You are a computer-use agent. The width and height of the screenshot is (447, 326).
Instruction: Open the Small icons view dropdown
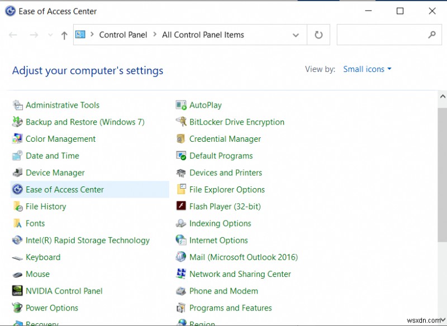(367, 69)
